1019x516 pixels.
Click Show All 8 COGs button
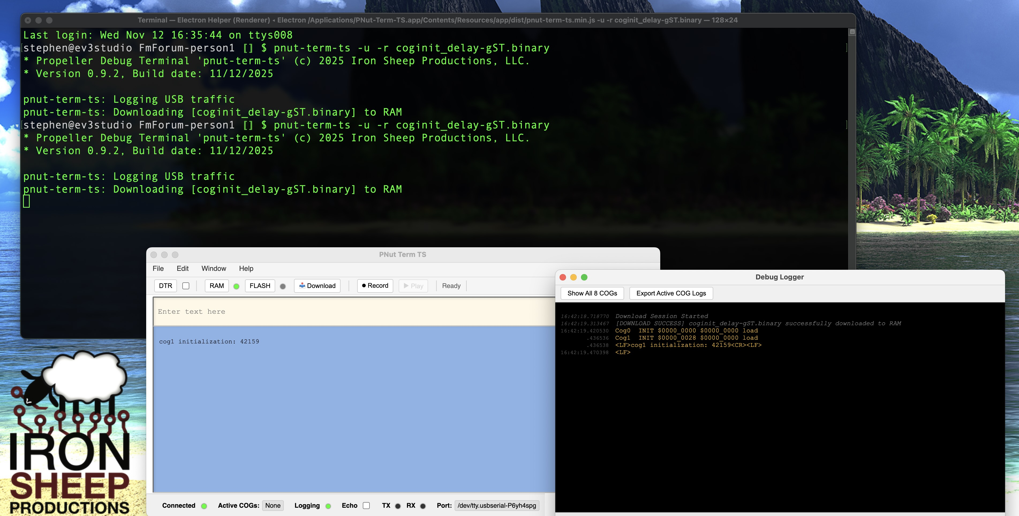coord(592,293)
